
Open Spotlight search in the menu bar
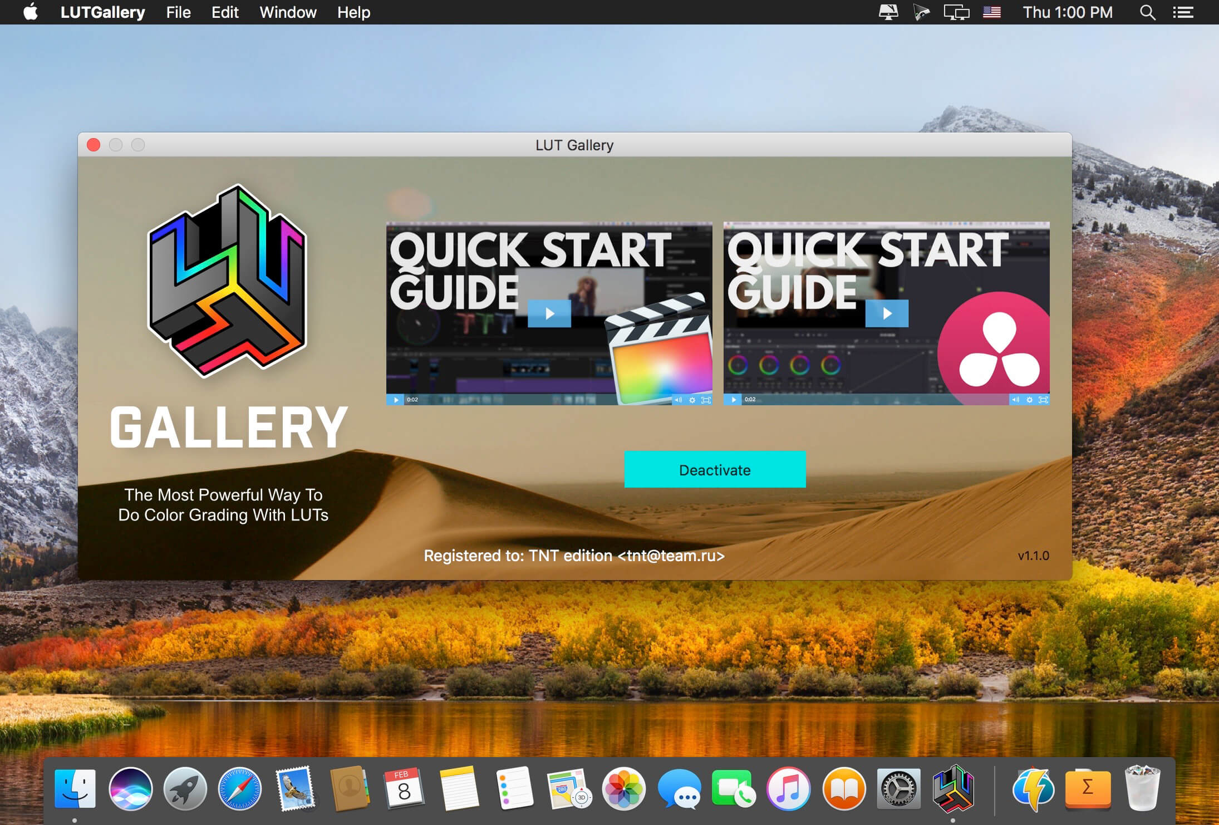click(1147, 12)
